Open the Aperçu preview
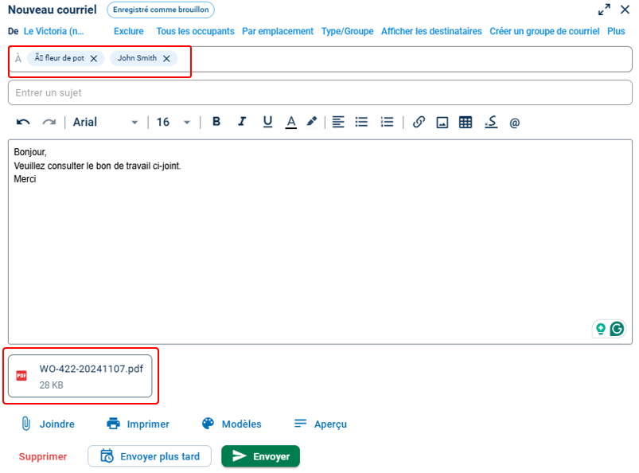The image size is (639, 473). coord(321,424)
